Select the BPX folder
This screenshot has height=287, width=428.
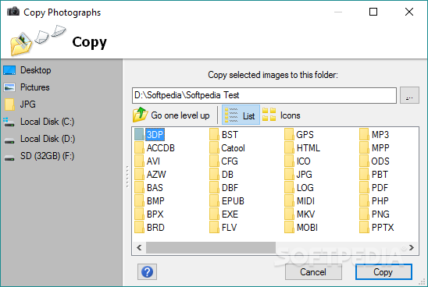[x=149, y=214]
